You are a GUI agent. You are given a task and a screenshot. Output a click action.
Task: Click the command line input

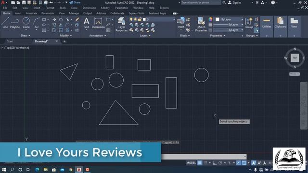(204, 157)
